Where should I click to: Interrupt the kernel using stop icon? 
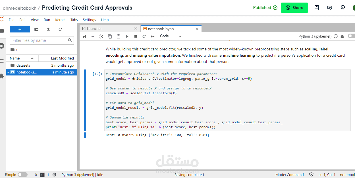click(x=136, y=36)
